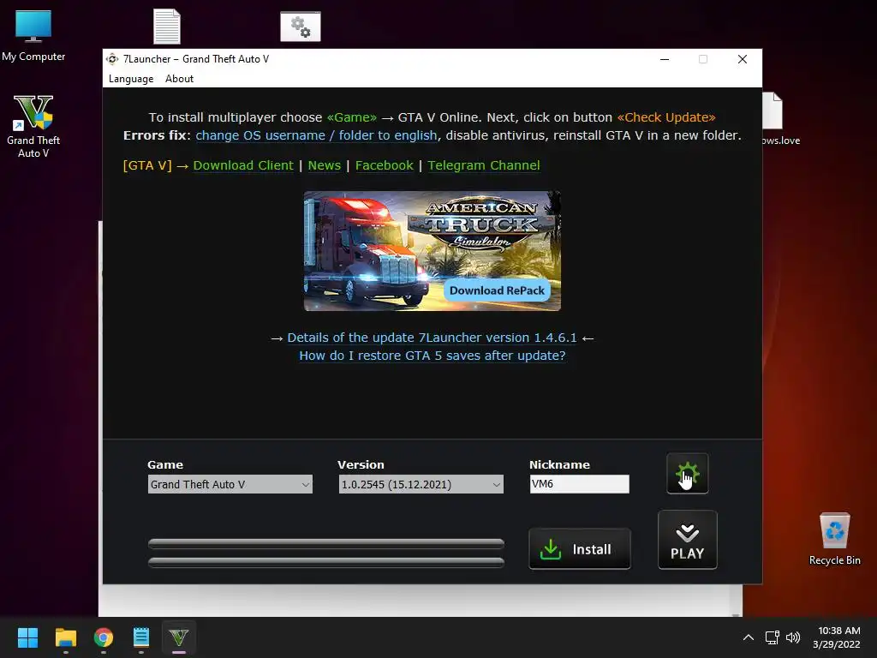This screenshot has width=877, height=658.
Task: Open File Explorer from the taskbar
Action: tap(65, 637)
